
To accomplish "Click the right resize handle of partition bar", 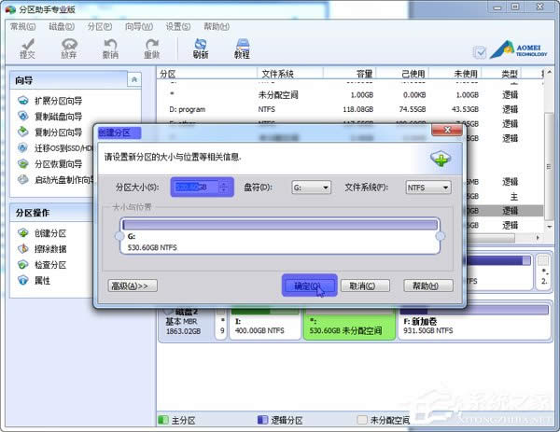I will click(x=441, y=236).
